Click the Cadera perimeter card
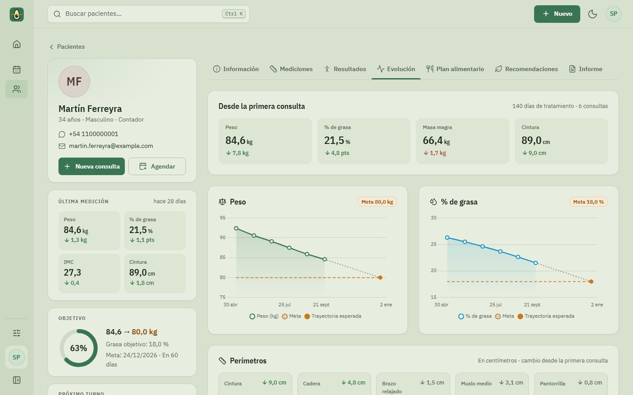The image size is (633, 395). [x=334, y=383]
